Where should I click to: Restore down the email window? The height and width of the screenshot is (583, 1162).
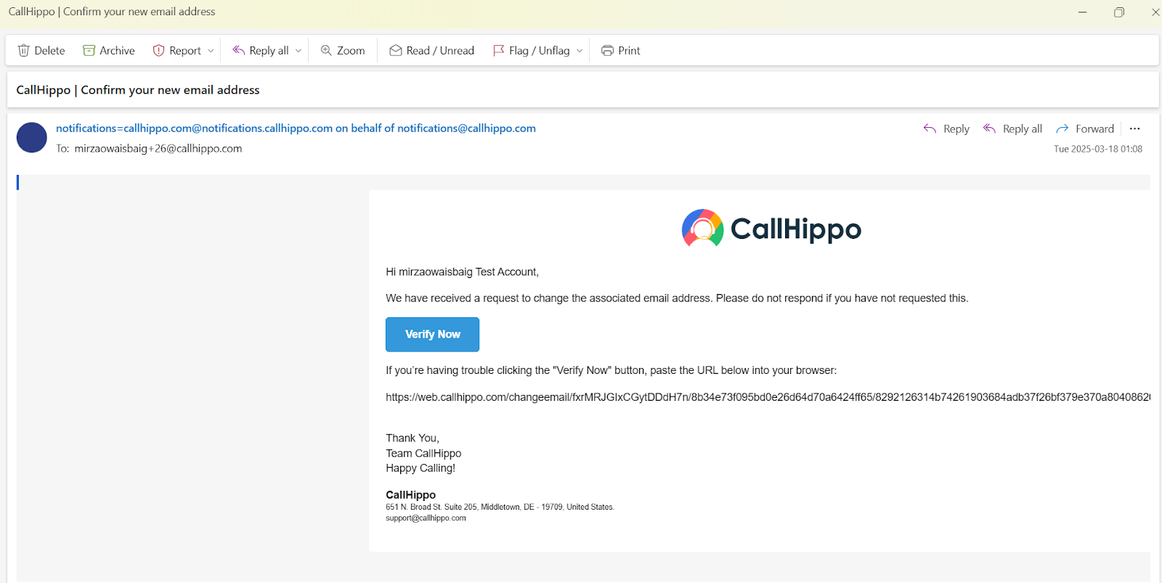pos(1119,12)
